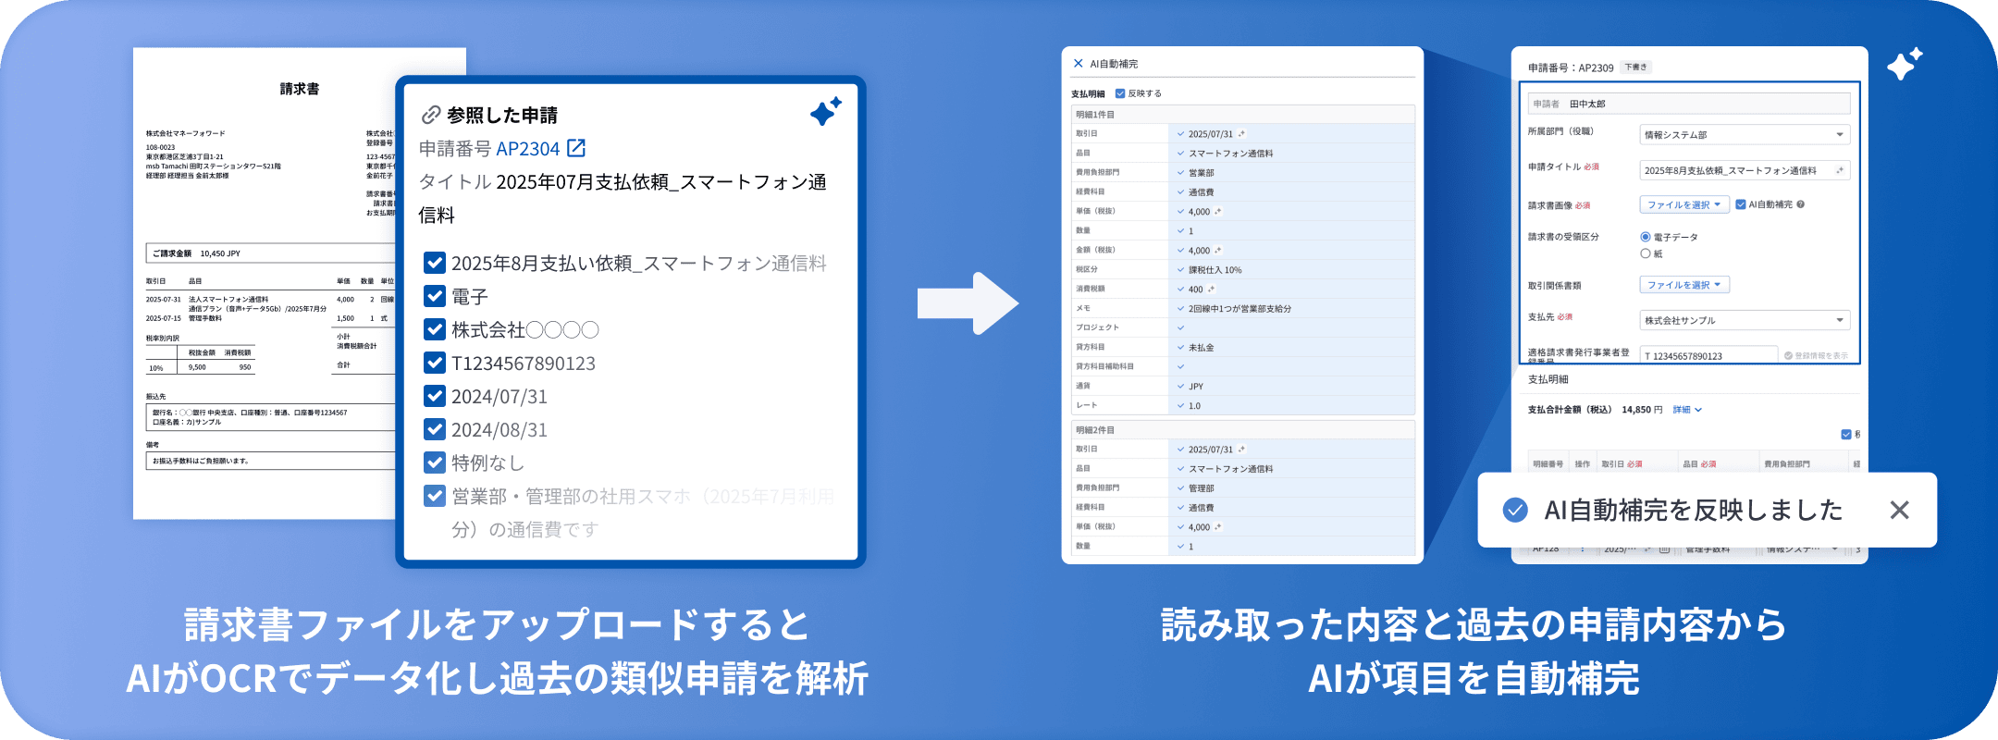Click the chain link icon beside 参照した申請
The image size is (1998, 740).
pos(430,115)
